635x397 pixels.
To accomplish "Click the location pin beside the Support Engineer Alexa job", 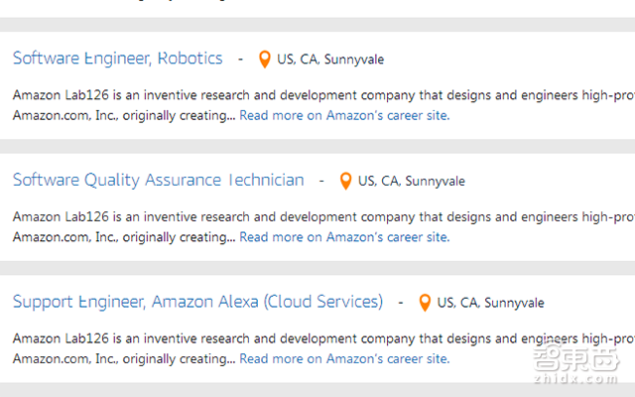I will coord(425,303).
